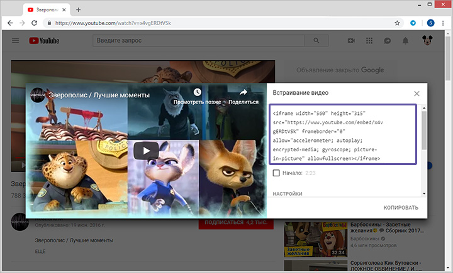Click the КОПИРОВАТЬ button
Viewport: 453px width, 273px height.
click(x=401, y=208)
